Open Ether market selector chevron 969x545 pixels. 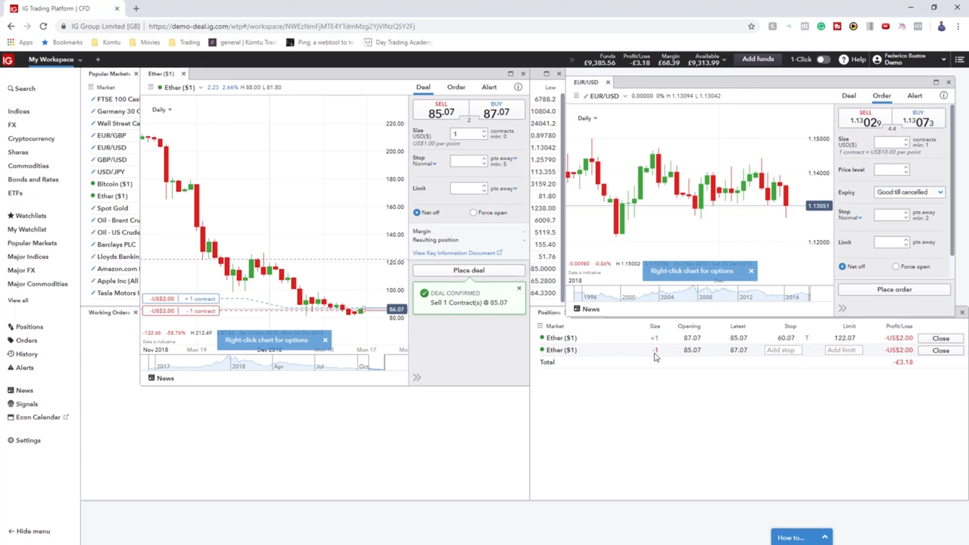click(x=201, y=87)
